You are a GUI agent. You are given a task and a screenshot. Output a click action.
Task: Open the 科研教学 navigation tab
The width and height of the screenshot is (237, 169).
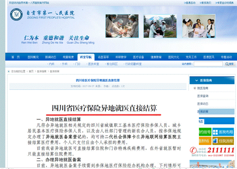[x=121, y=57]
